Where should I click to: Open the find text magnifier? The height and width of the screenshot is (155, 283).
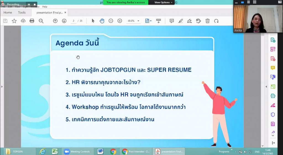point(41,21)
